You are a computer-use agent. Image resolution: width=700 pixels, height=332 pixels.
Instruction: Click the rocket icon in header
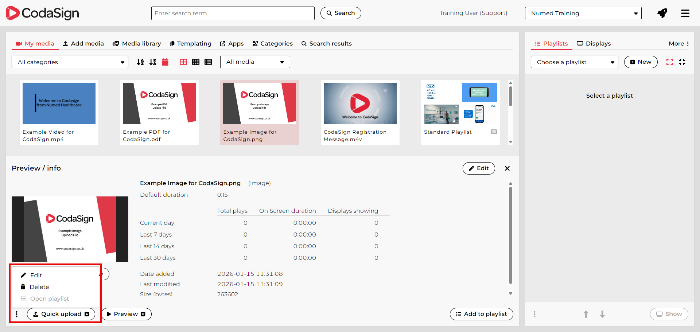662,13
